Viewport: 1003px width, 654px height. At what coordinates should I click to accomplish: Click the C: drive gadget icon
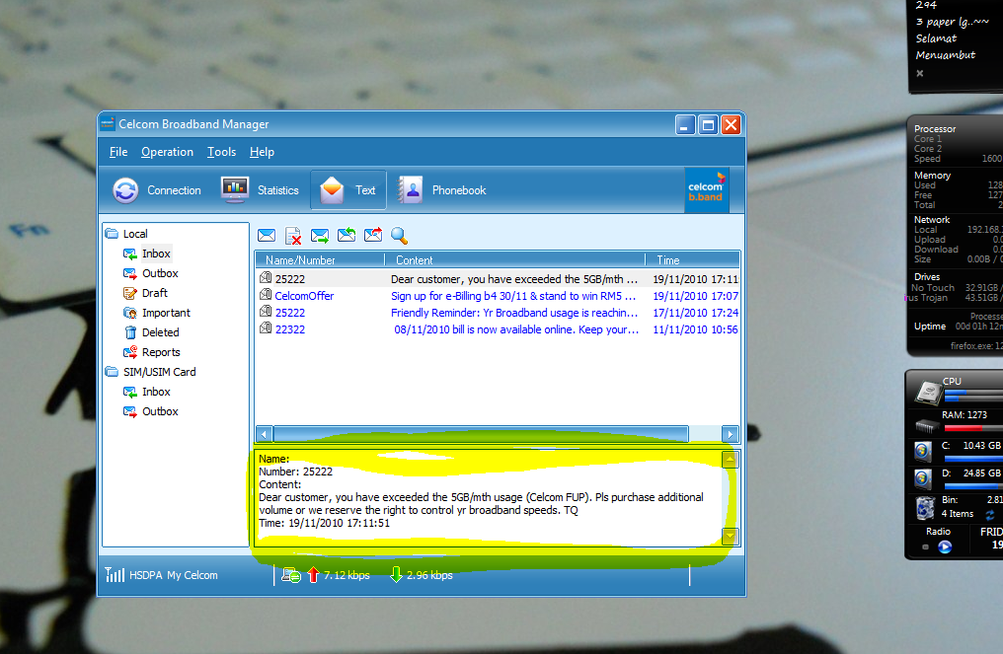coord(922,452)
